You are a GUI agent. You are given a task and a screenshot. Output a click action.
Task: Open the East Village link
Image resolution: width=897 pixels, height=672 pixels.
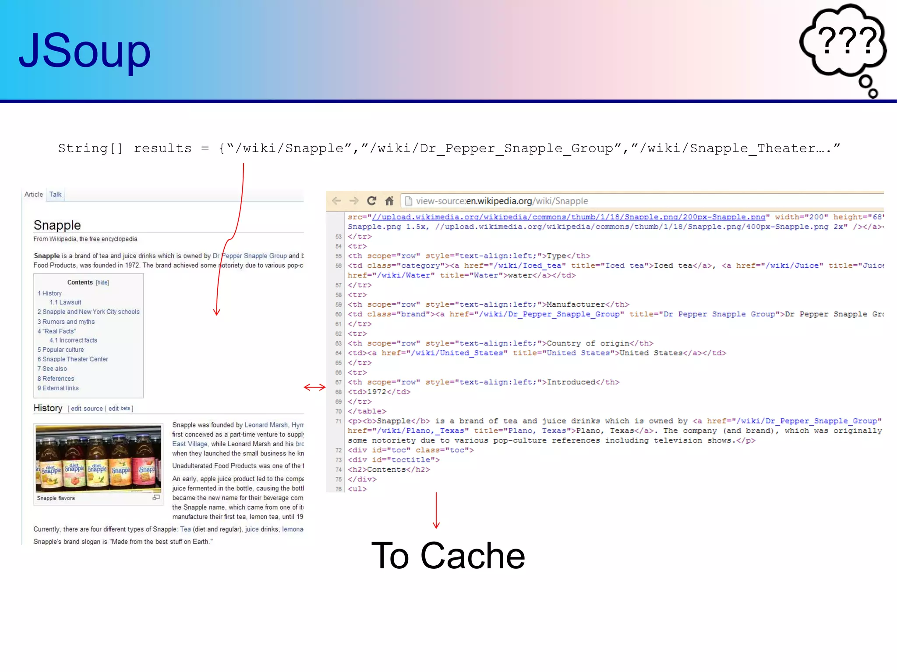point(190,444)
